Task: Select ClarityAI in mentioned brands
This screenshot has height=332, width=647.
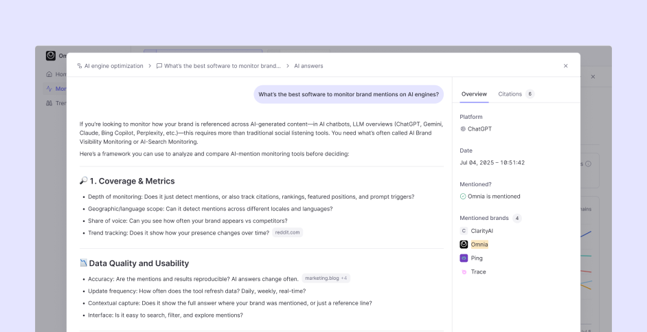Action: coord(482,231)
